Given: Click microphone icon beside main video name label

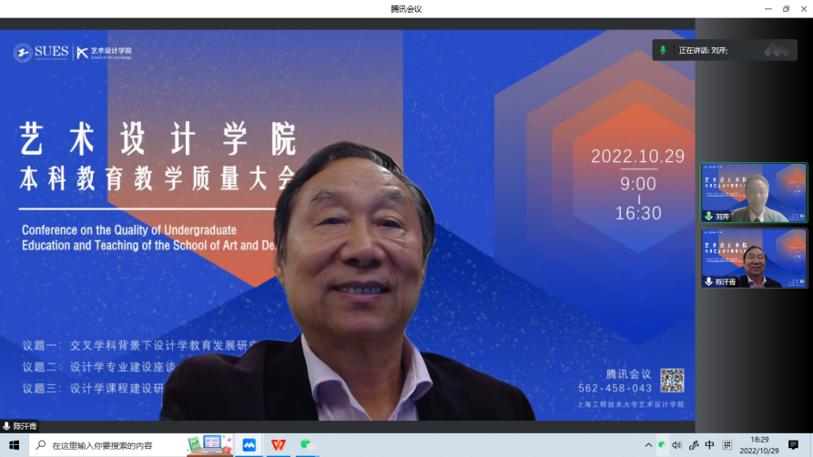Looking at the screenshot, I should tap(7, 426).
